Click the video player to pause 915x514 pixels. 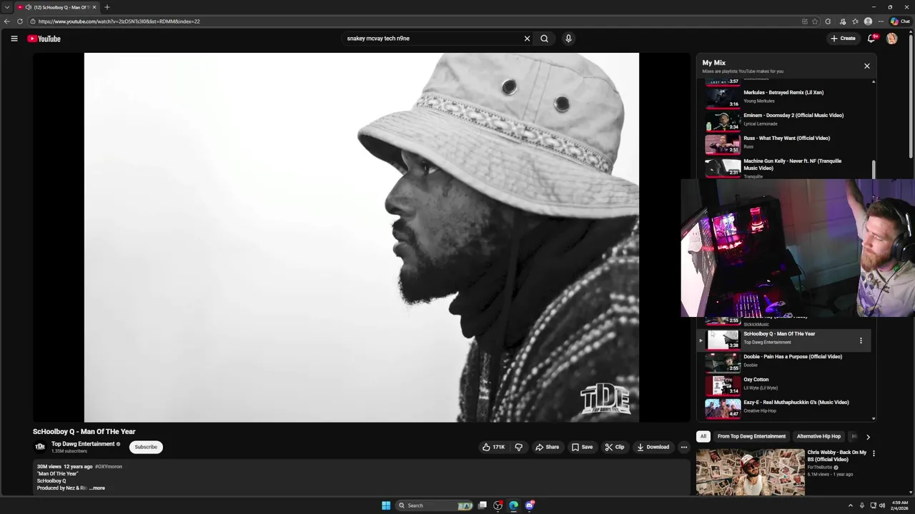click(x=362, y=237)
